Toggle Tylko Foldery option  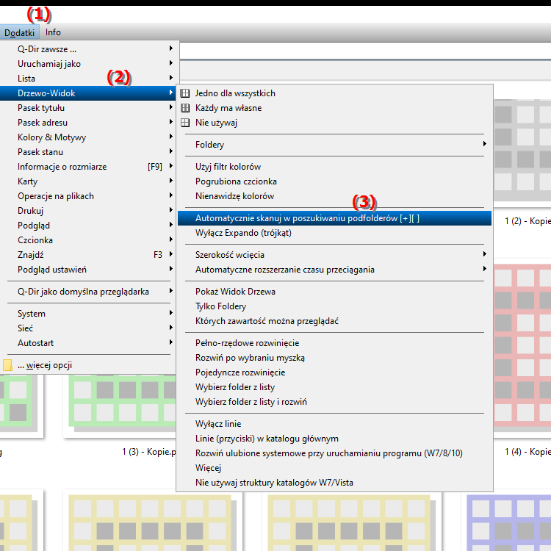[x=334, y=306]
